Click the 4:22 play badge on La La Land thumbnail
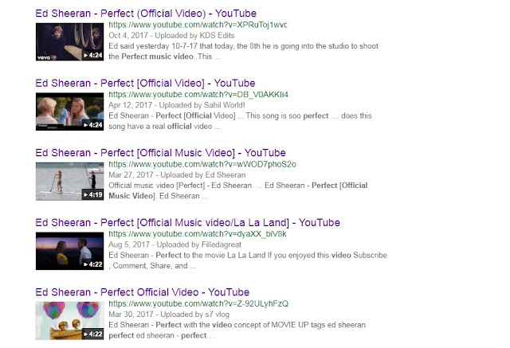 pyautogui.click(x=92, y=264)
